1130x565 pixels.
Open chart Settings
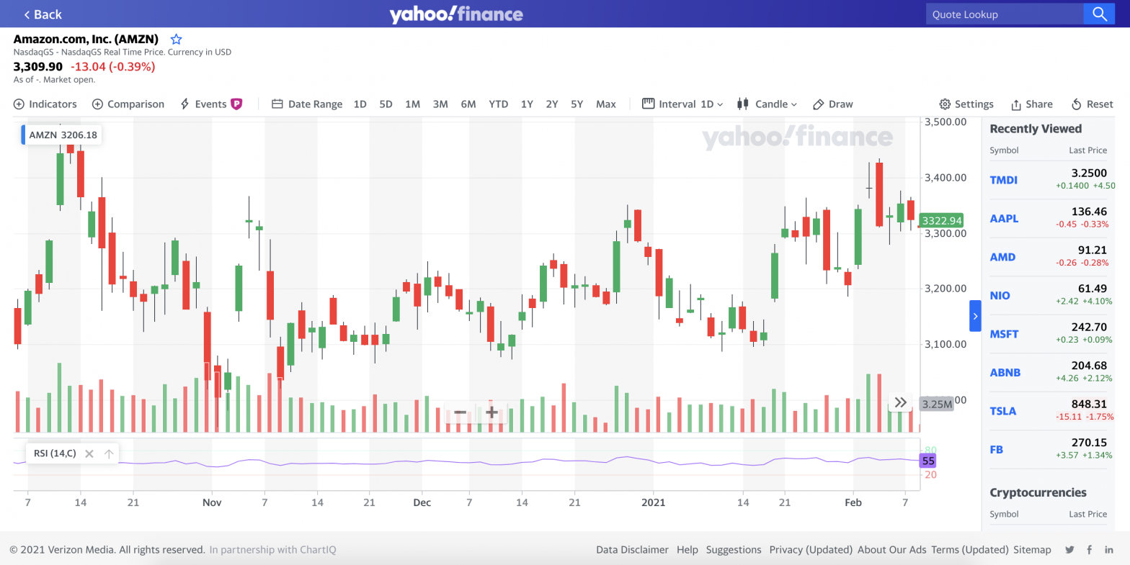pyautogui.click(x=966, y=104)
